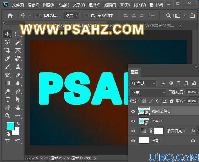
Task: Open the share image button
Action: coord(192,15)
